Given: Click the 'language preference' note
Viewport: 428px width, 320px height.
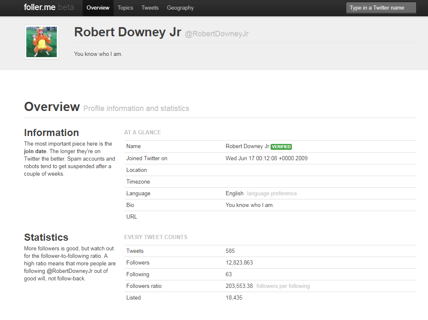Looking at the screenshot, I should (272, 194).
